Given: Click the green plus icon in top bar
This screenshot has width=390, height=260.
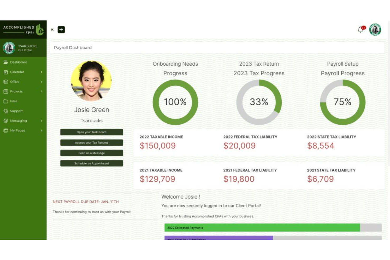Looking at the screenshot, I should click(x=61, y=30).
